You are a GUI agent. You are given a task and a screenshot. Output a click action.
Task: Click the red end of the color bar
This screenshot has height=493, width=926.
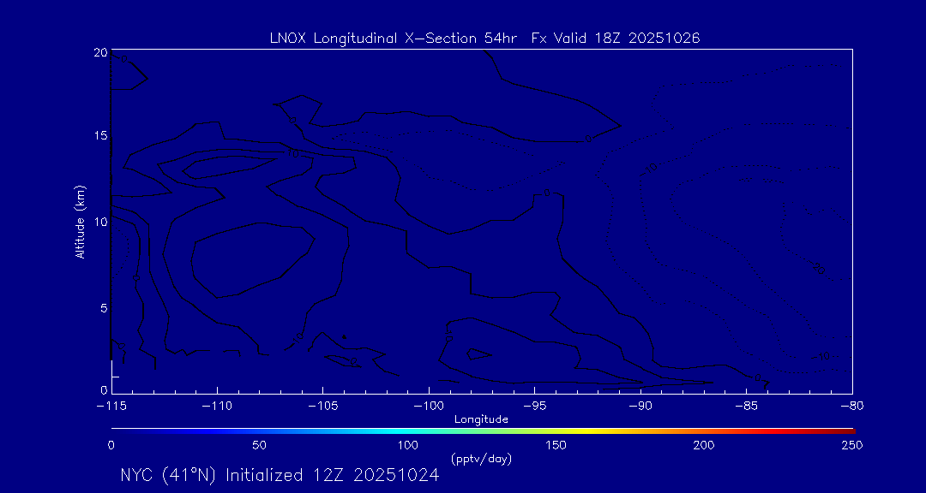(845, 430)
